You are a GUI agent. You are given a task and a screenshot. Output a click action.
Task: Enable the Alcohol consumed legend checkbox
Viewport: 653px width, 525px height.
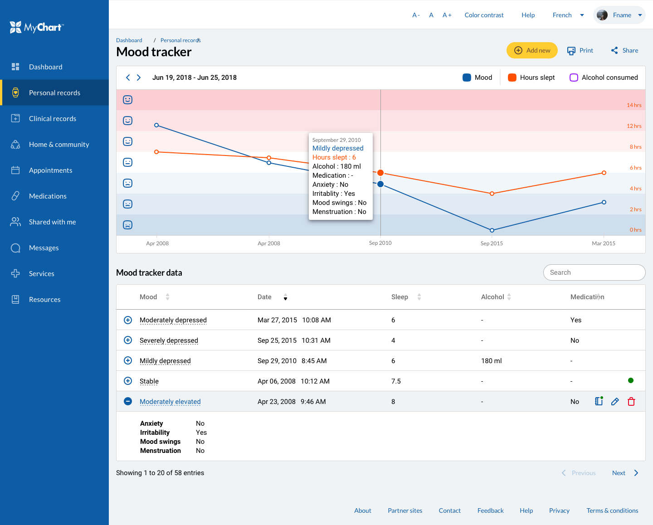[x=574, y=78]
